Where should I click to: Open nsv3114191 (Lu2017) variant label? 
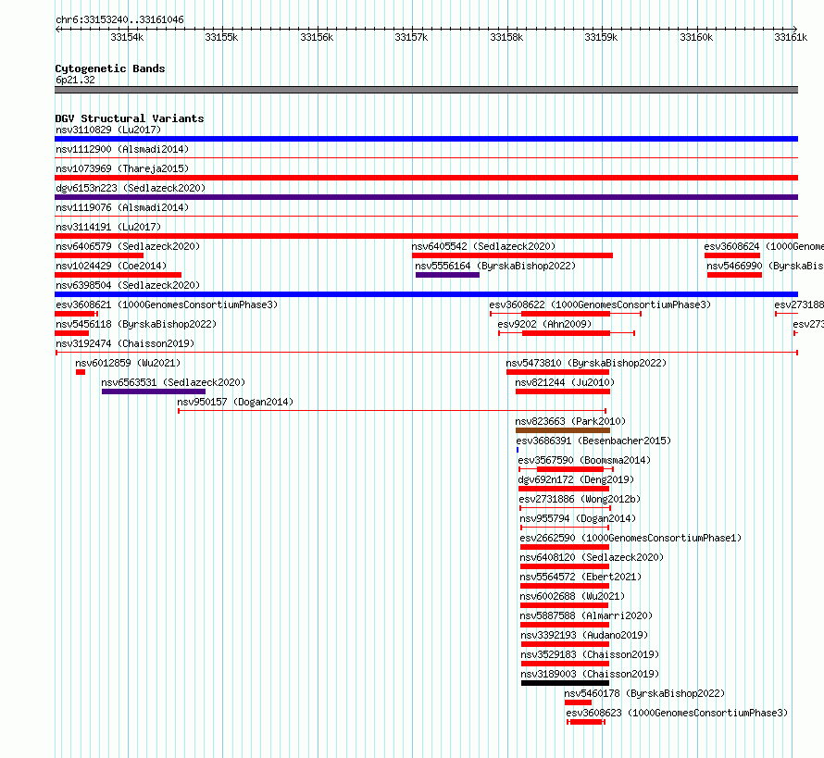point(108,227)
